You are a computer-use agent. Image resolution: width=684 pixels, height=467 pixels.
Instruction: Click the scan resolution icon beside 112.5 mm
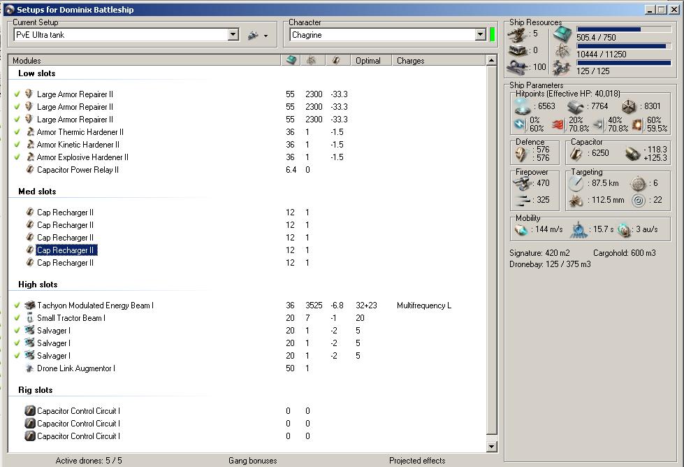(576, 201)
